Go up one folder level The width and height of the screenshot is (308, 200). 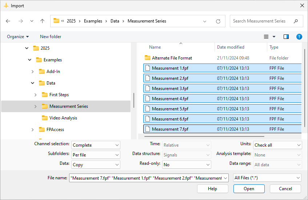click(42, 21)
